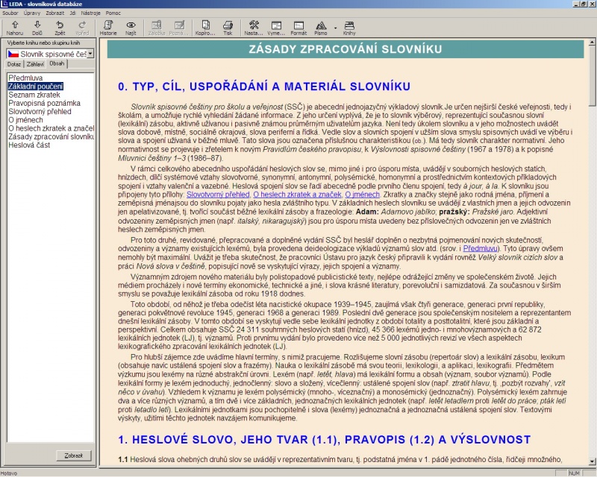Click the 'Vyberte knihu nebo skupinu knih' label

point(44,43)
